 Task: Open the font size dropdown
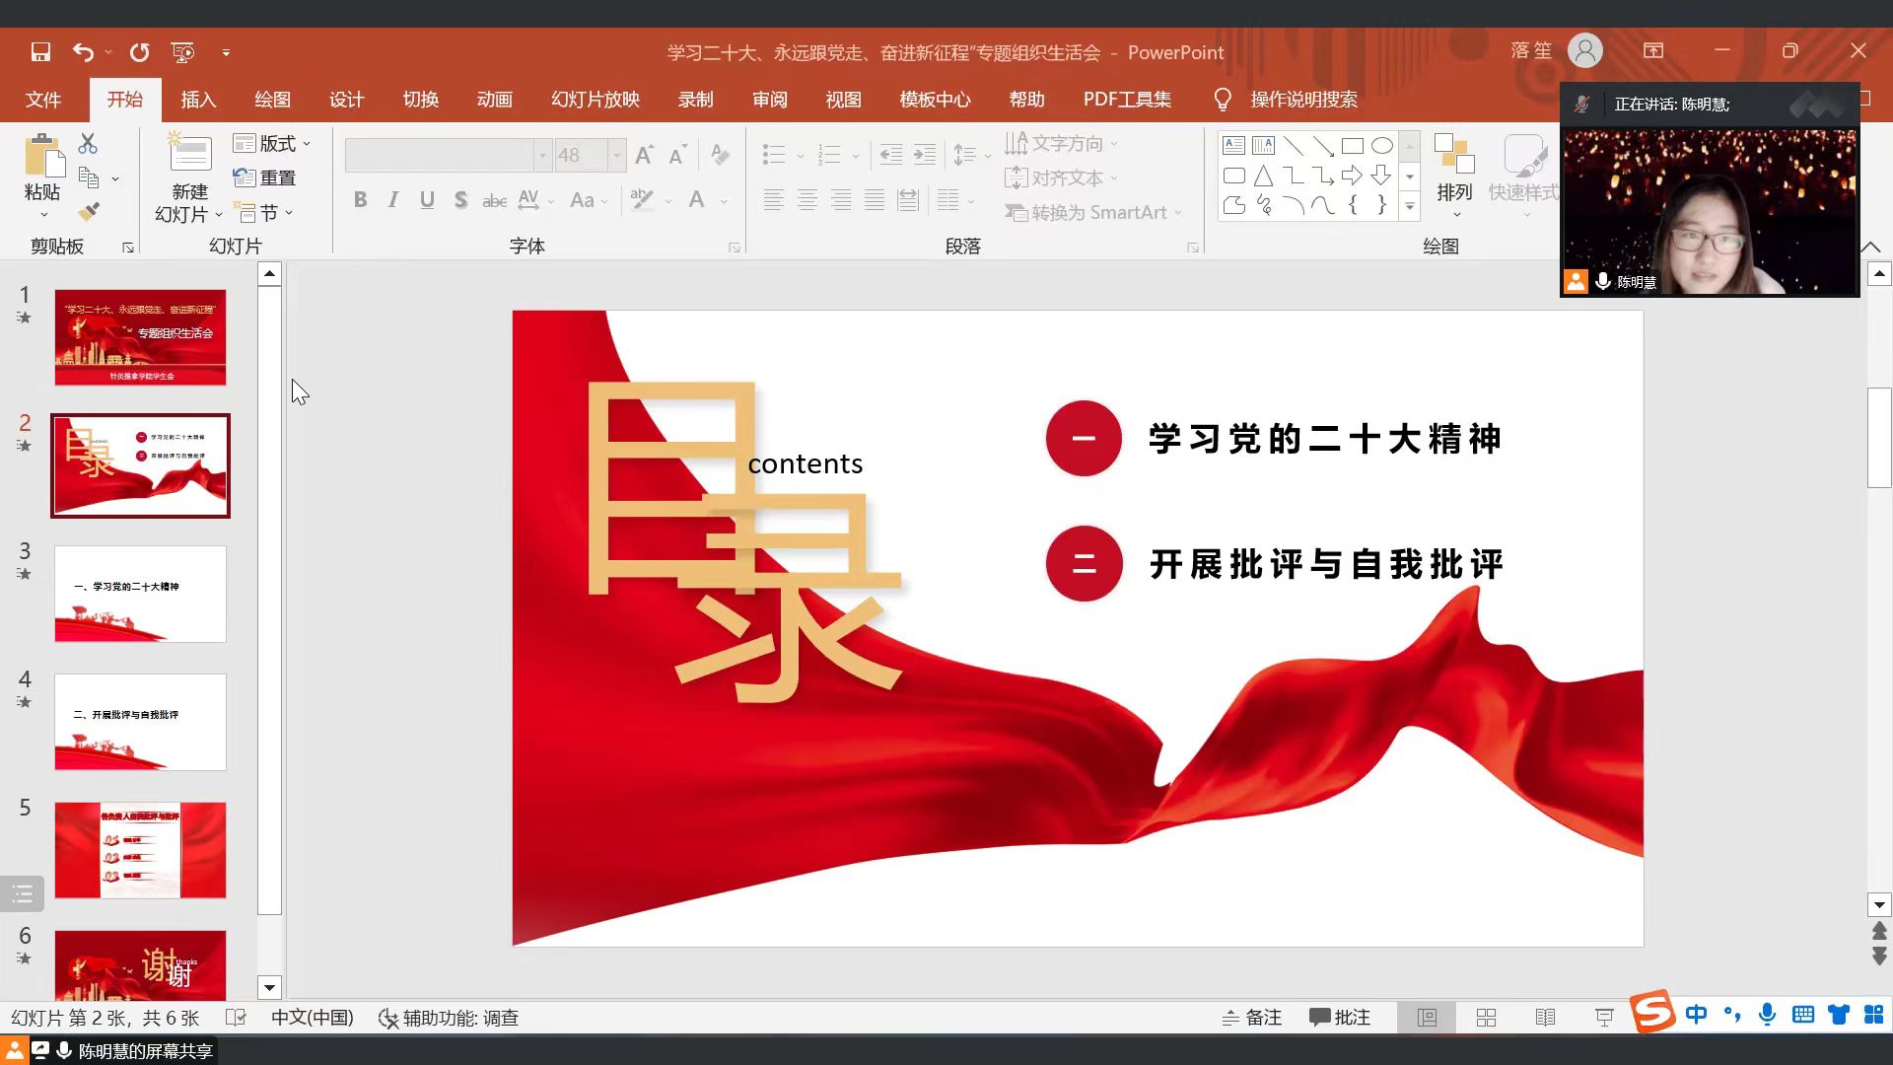[616, 155]
